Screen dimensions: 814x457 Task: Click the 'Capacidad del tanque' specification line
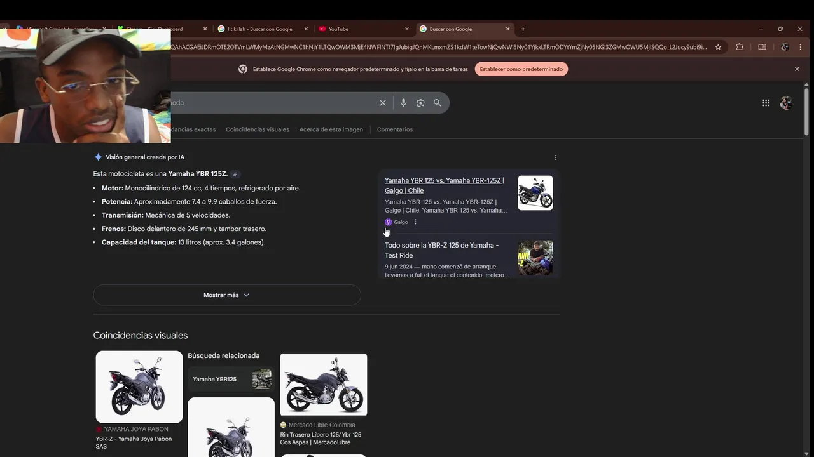[183, 242]
